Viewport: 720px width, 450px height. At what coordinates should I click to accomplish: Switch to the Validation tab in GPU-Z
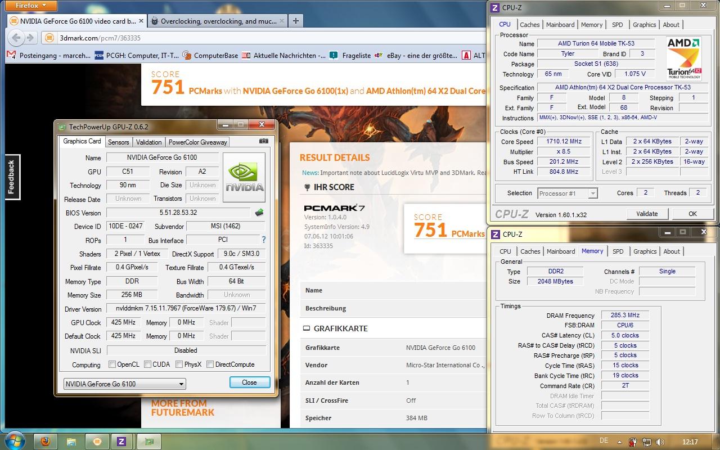pos(149,142)
